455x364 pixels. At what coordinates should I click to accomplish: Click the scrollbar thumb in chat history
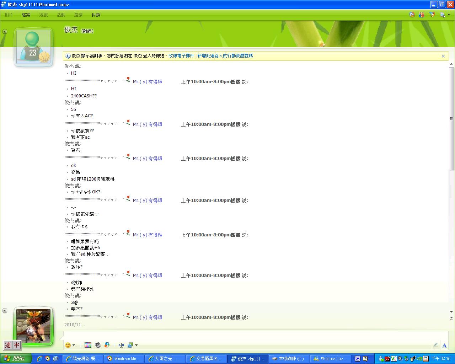[451, 118]
